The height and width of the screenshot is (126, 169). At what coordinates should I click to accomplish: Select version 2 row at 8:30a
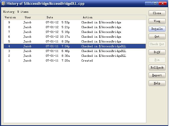pos(75,56)
